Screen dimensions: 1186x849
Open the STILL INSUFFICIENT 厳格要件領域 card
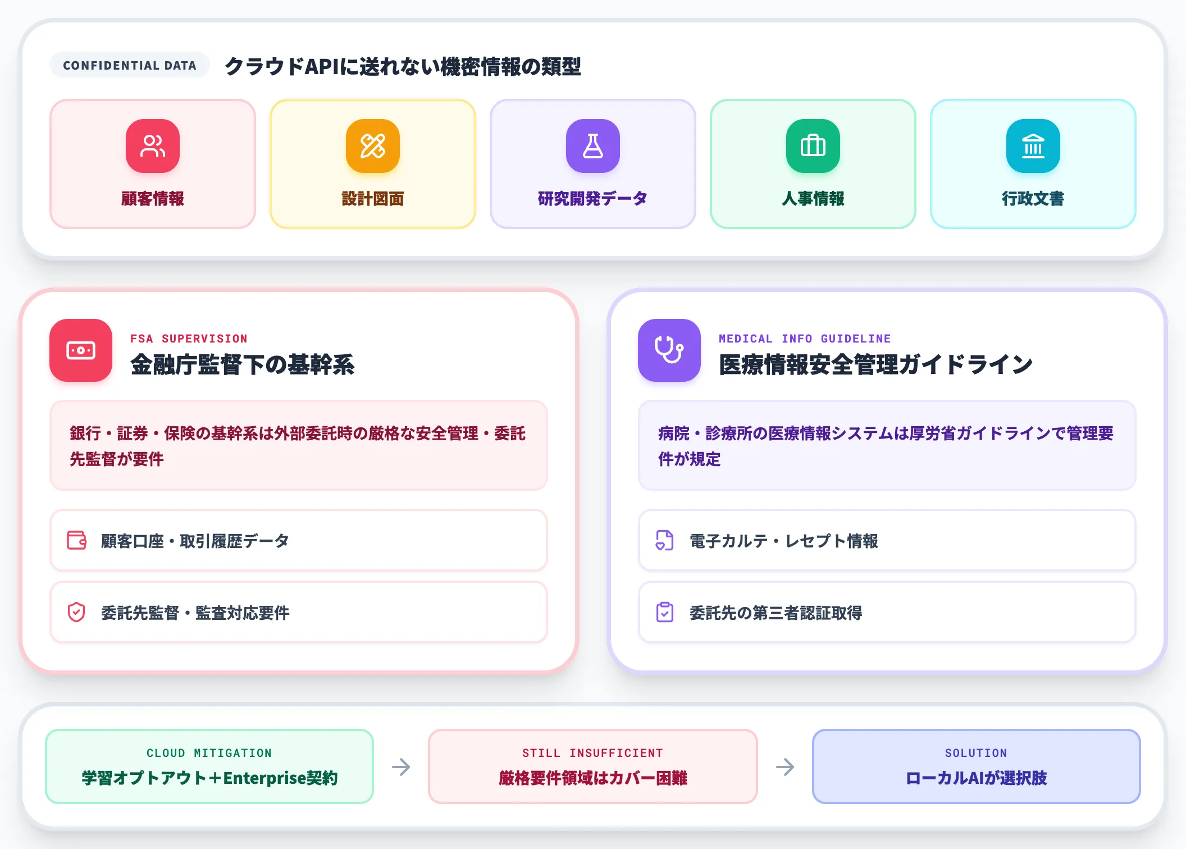[x=593, y=766]
